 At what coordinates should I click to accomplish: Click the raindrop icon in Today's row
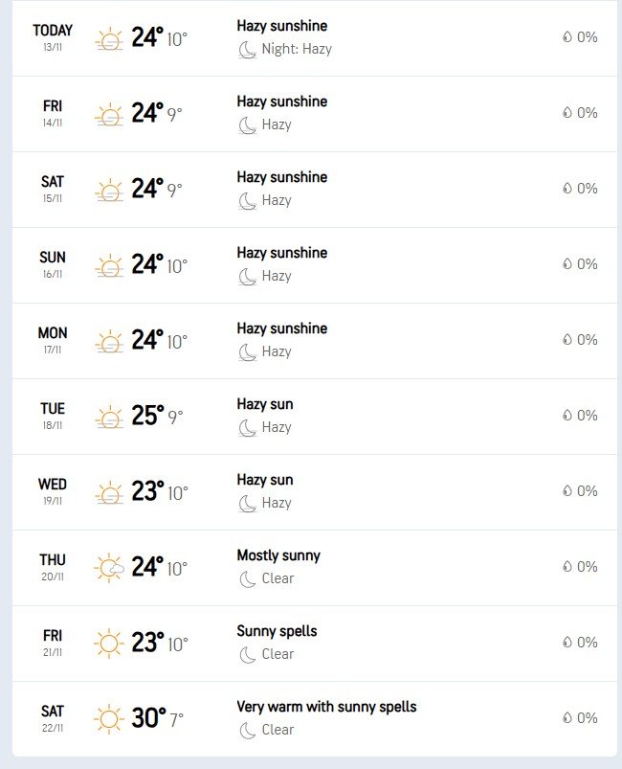coord(567,37)
